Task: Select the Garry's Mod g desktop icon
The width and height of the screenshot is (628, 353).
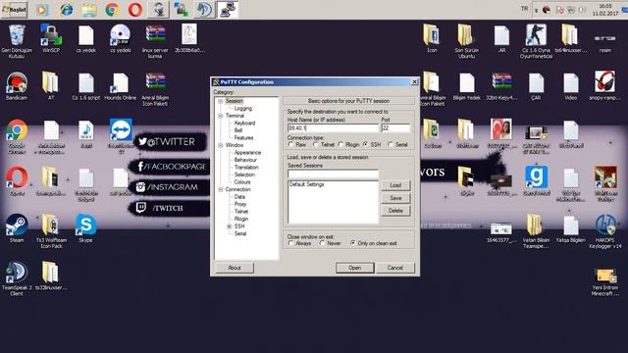Action: pos(536,180)
